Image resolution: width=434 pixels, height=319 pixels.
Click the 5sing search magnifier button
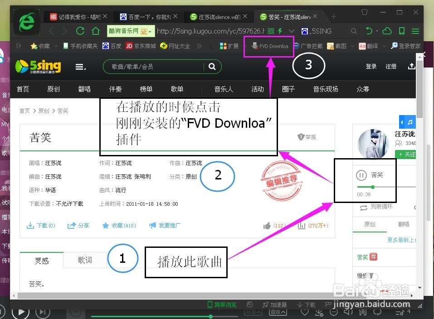(212, 67)
